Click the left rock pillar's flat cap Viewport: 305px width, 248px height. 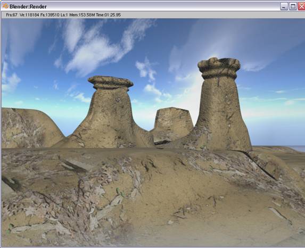tap(111, 82)
